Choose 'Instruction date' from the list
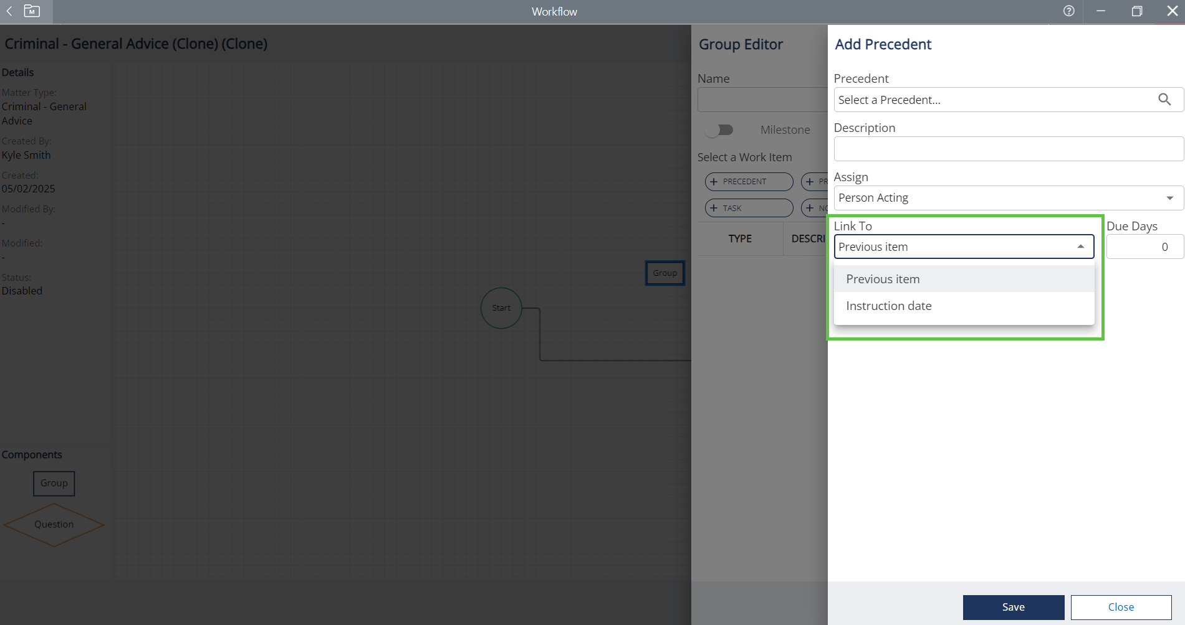 [888, 306]
